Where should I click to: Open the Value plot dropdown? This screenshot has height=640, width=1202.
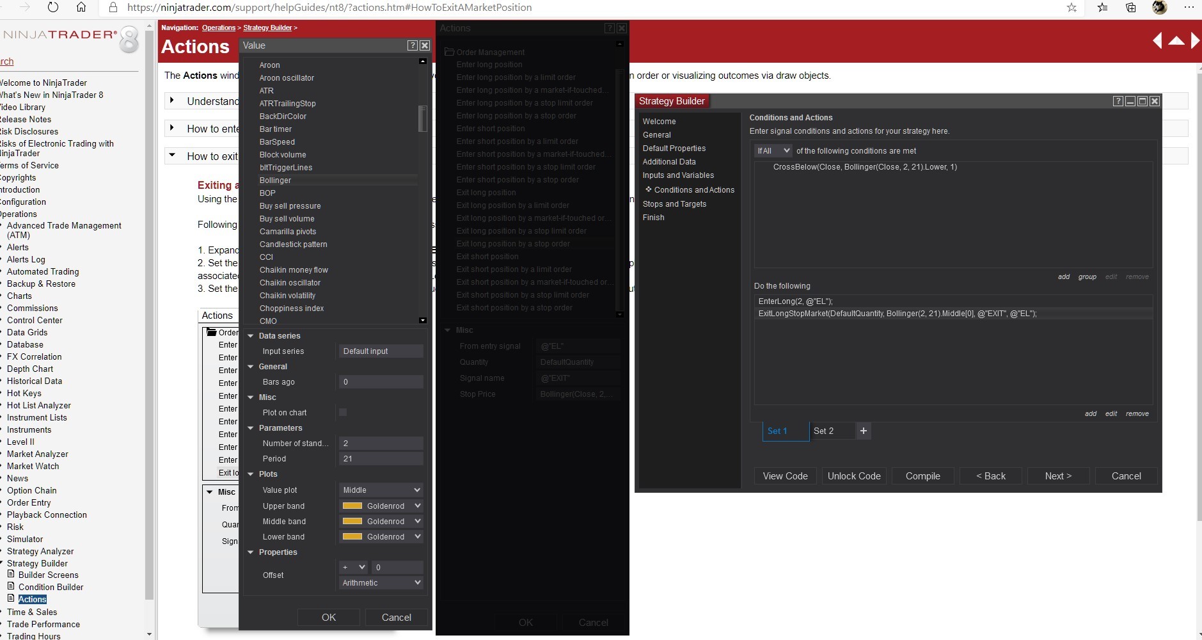tap(381, 490)
